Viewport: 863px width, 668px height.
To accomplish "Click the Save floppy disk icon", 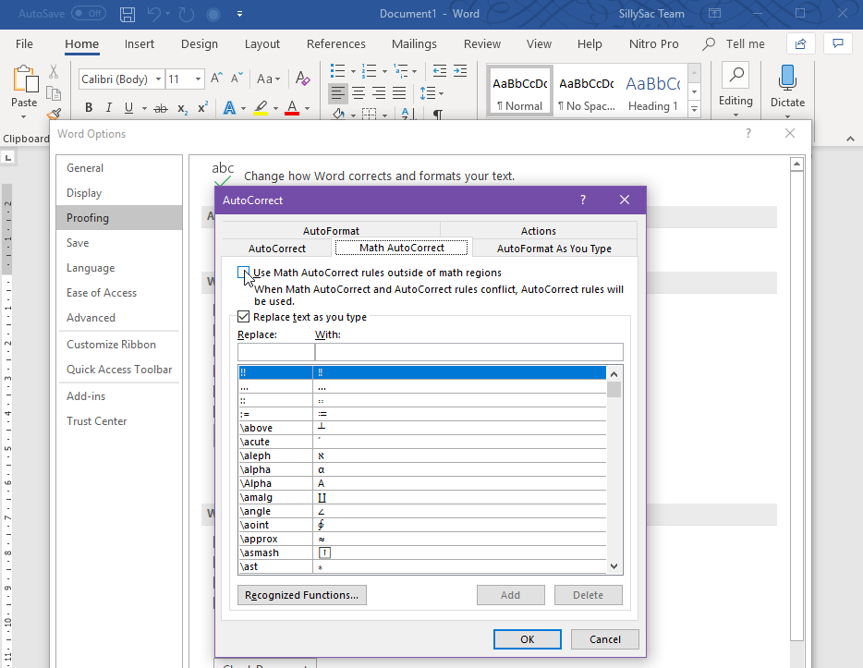I will (128, 14).
